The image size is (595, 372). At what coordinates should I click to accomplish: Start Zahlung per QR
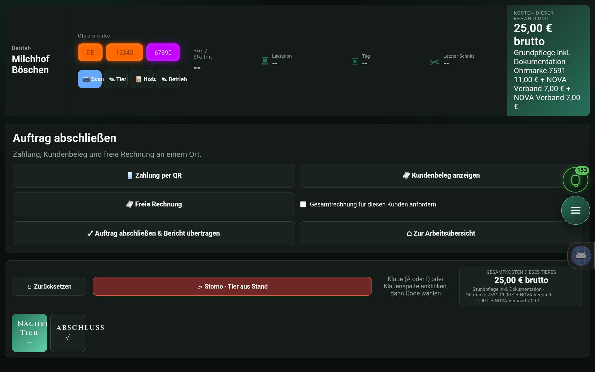(x=154, y=175)
